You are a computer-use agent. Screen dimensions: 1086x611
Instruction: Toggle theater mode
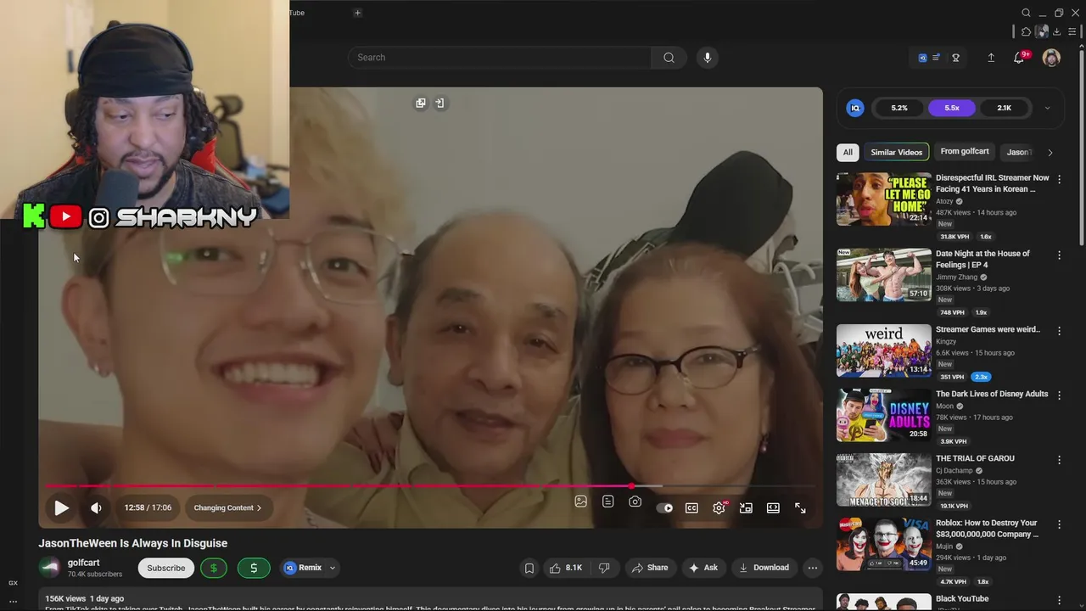pyautogui.click(x=773, y=507)
